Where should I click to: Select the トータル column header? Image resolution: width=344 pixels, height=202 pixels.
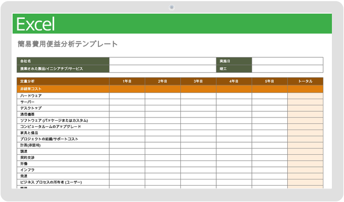coord(305,81)
